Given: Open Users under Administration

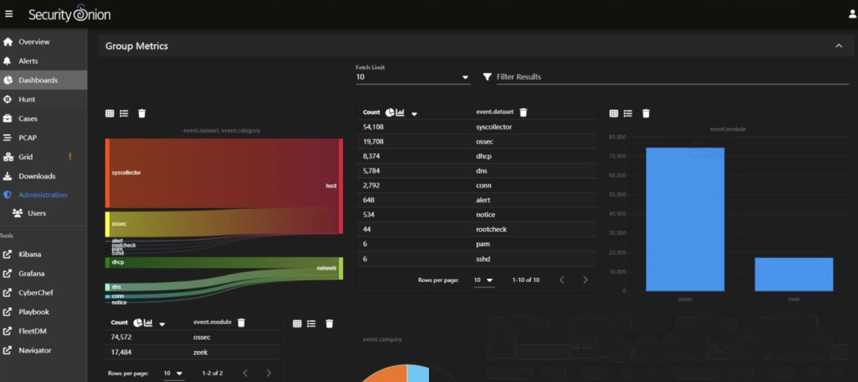Looking at the screenshot, I should point(43,213).
